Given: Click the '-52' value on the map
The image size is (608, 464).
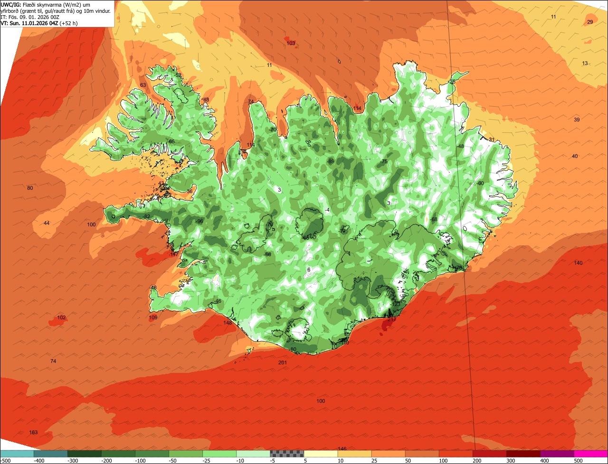Looking at the screenshot, I should (178, 75).
